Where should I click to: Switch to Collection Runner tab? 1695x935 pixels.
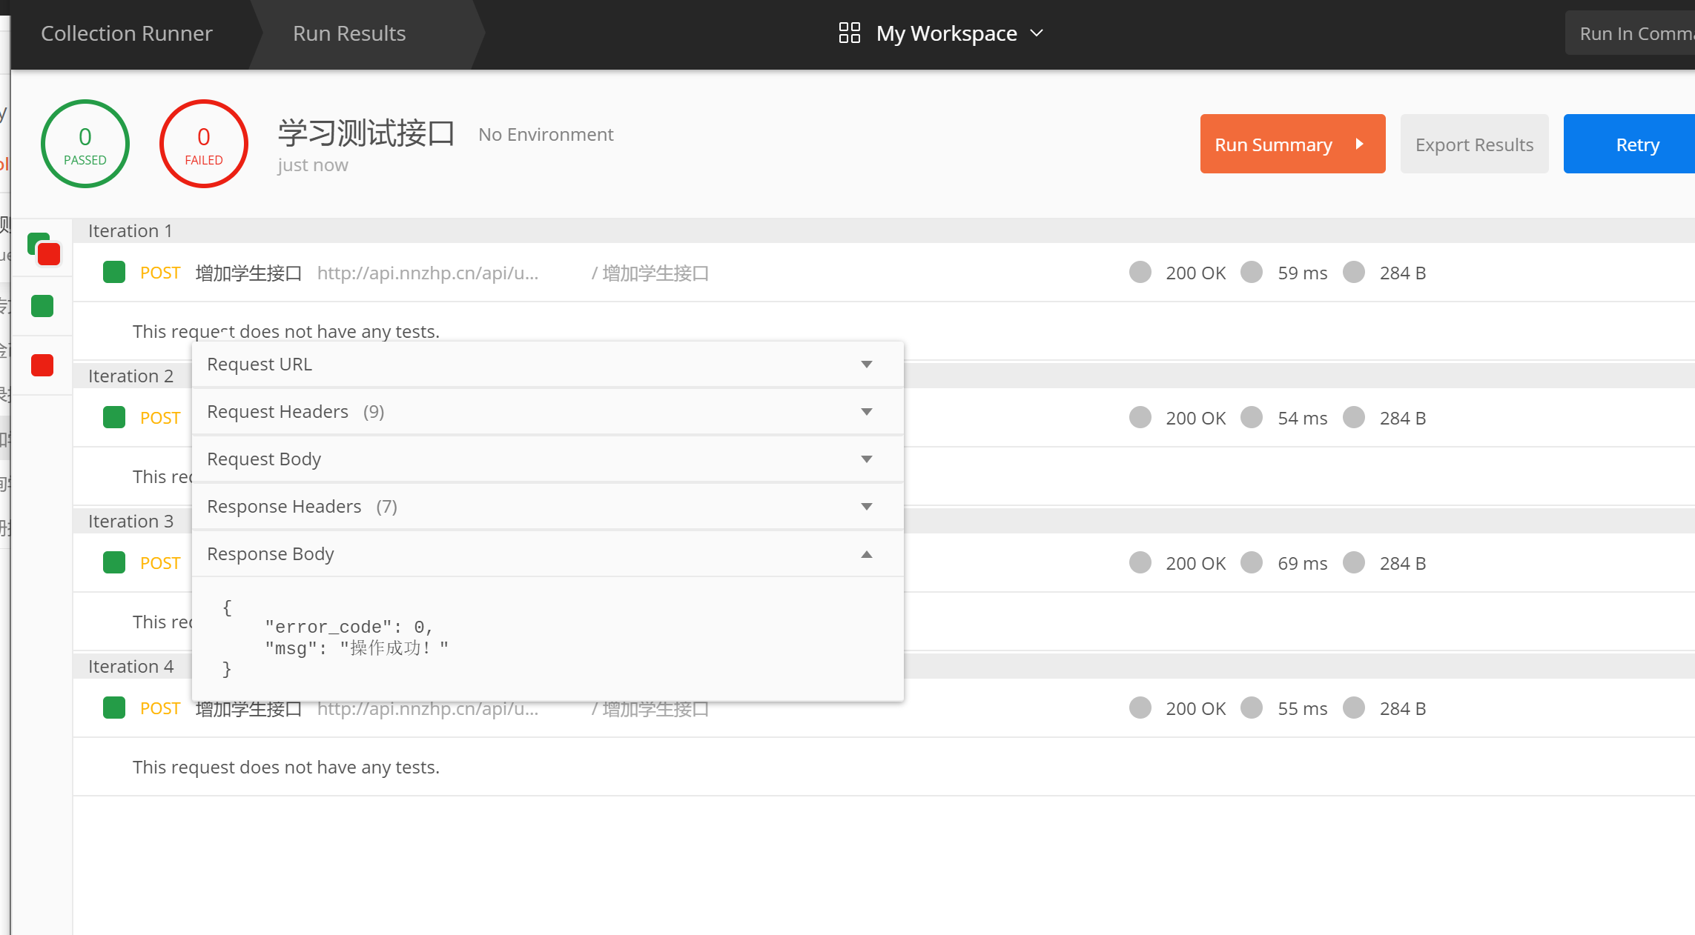click(127, 33)
